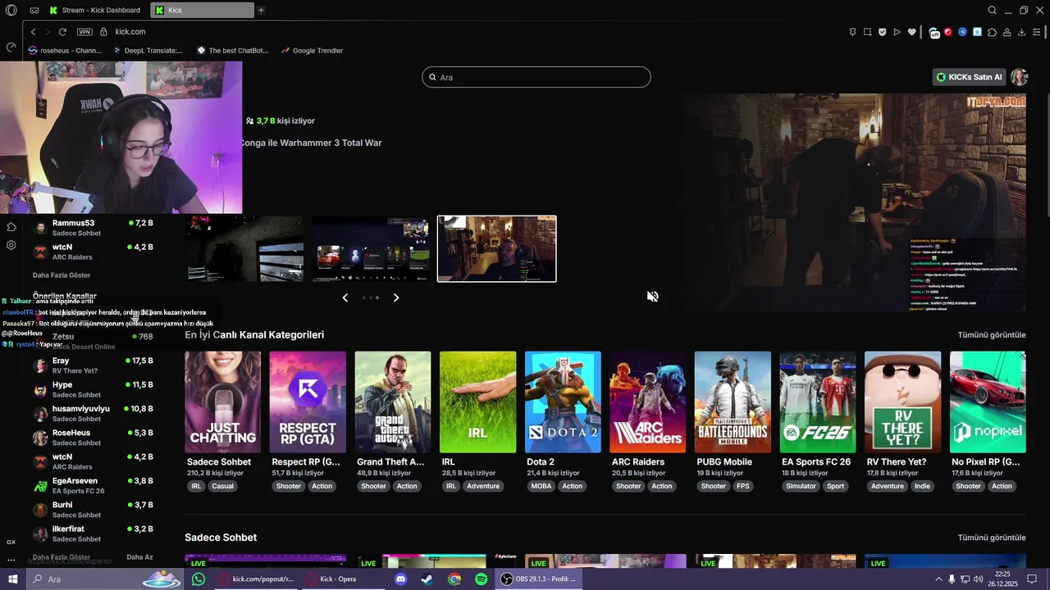Open the Opera sidebar settings gear
This screenshot has height=590, width=1050.
click(11, 245)
